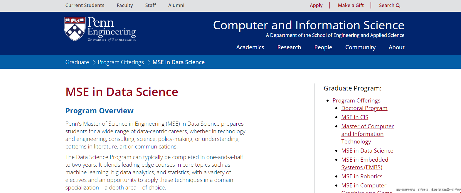461x193 pixels.
Task: Select People in the main navigation
Action: (323, 47)
